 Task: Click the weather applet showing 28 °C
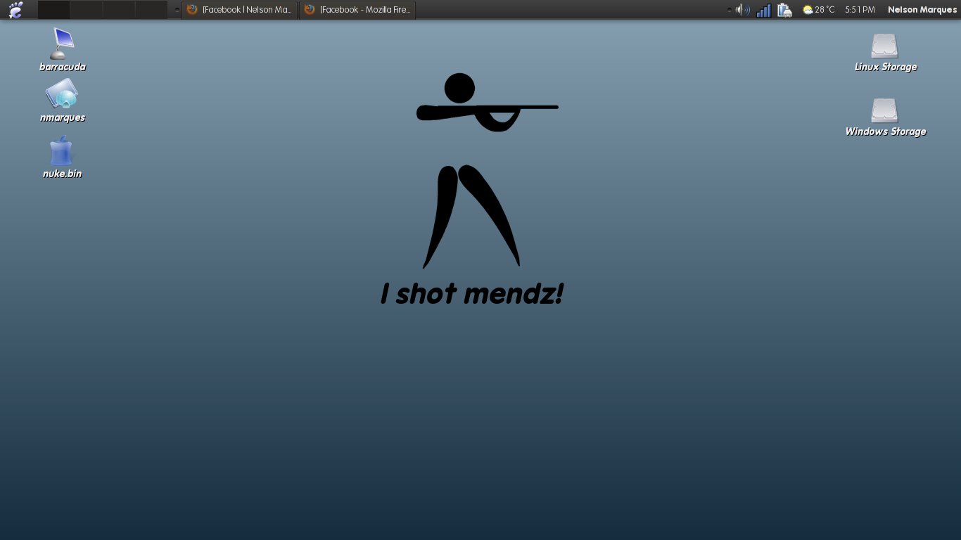point(819,10)
